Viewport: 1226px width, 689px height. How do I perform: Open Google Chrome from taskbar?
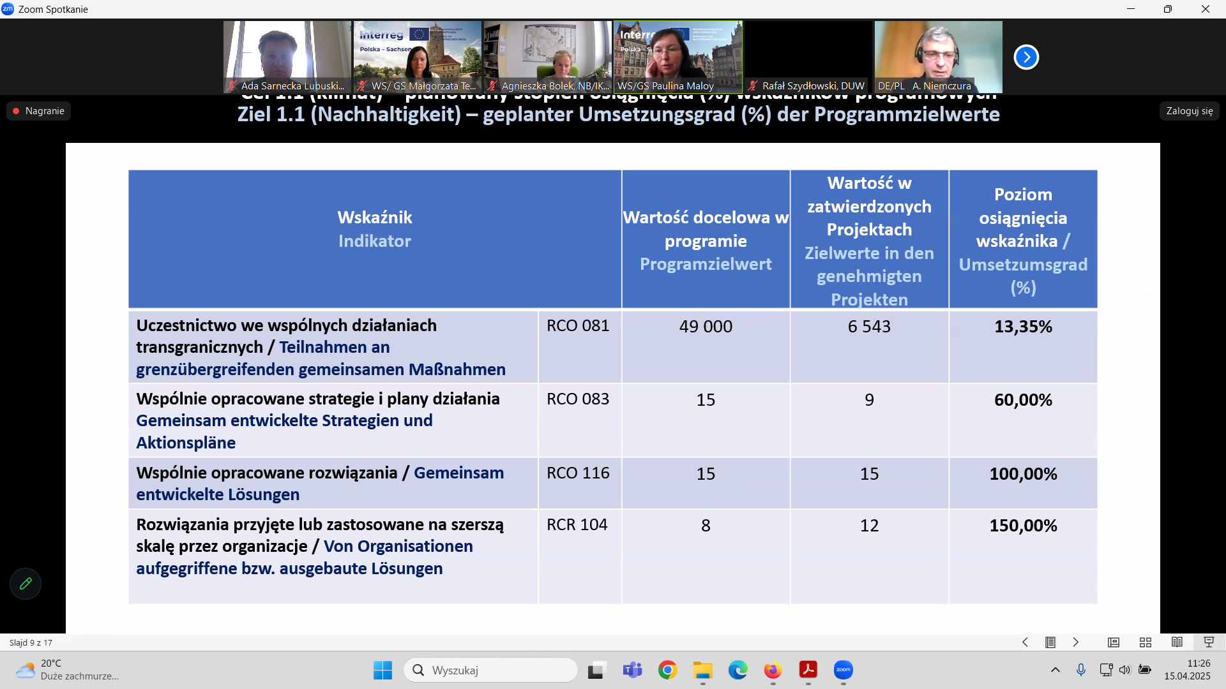(x=667, y=670)
